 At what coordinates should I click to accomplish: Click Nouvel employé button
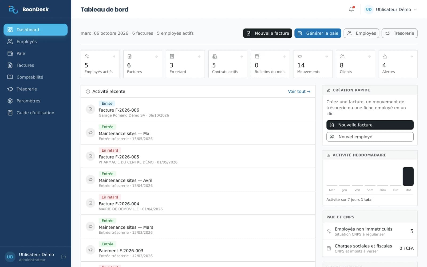pyautogui.click(x=370, y=137)
